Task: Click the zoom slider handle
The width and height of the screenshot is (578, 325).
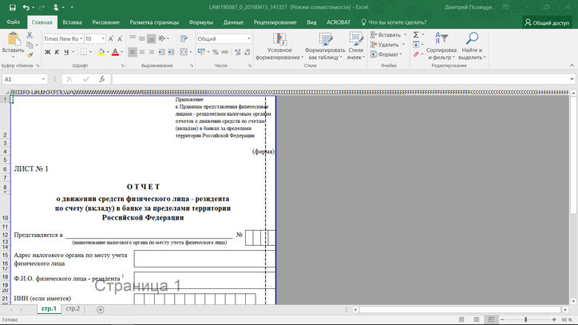Action: click(x=525, y=319)
